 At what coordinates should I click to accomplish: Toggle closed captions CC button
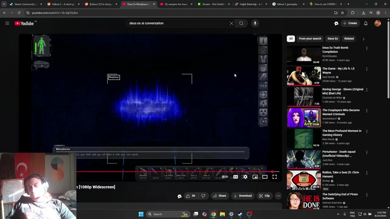pos(236,177)
